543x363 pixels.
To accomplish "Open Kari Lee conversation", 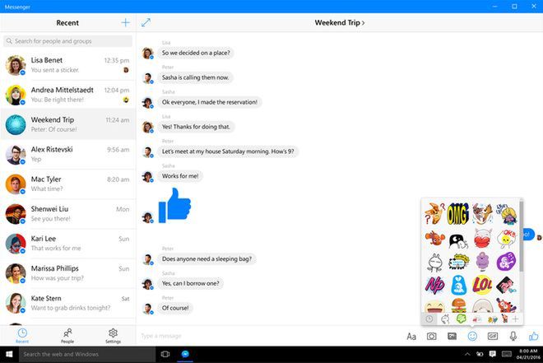I will tap(67, 244).
